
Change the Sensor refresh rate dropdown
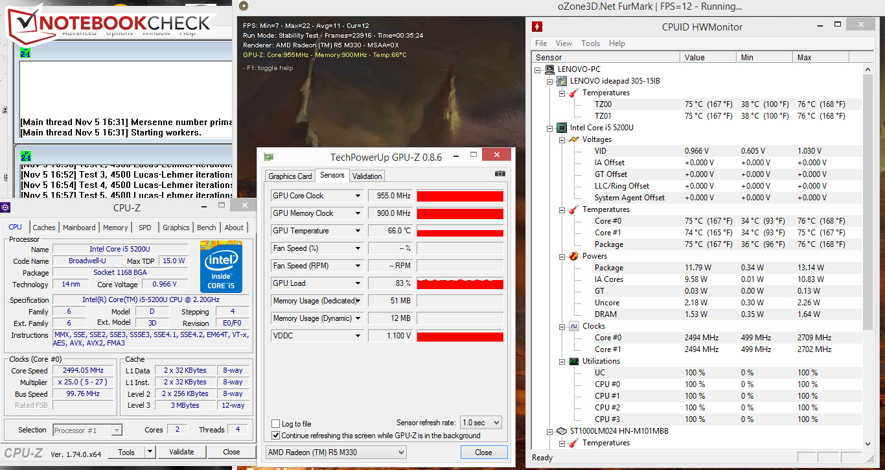481,423
